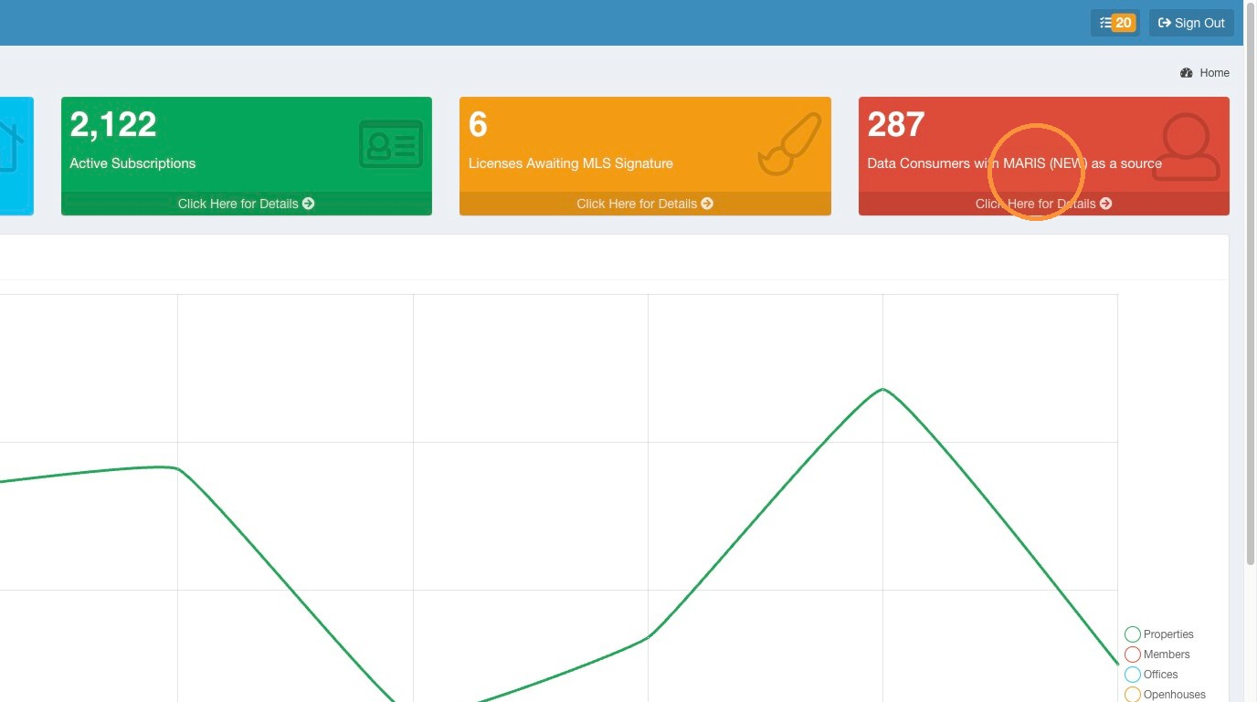Click the partial house icon on blue card
This screenshot has height=702, width=1257.
[x=11, y=146]
